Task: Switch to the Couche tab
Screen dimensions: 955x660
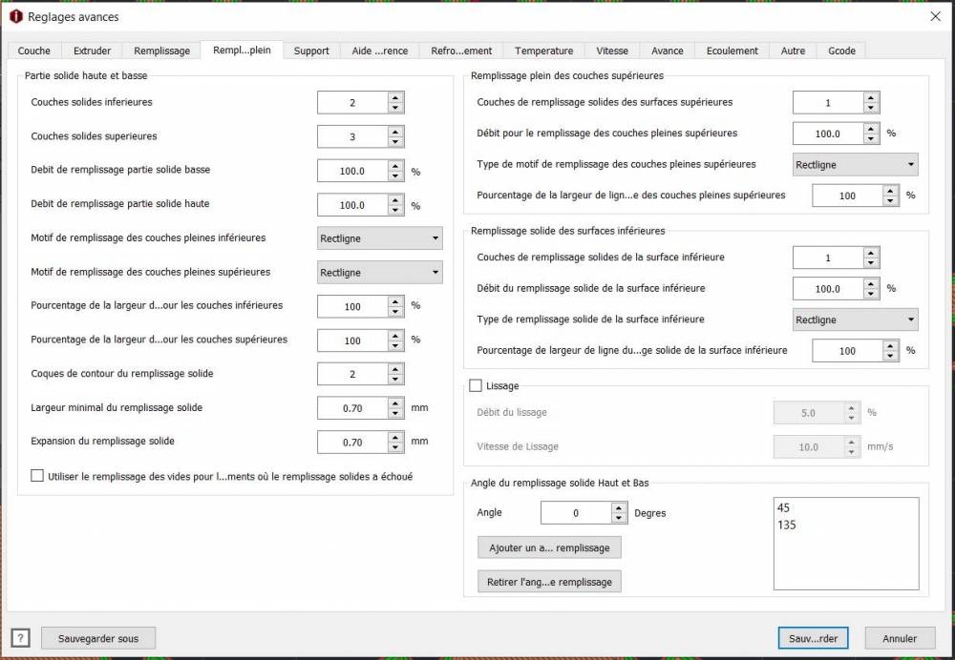Action: click(34, 51)
